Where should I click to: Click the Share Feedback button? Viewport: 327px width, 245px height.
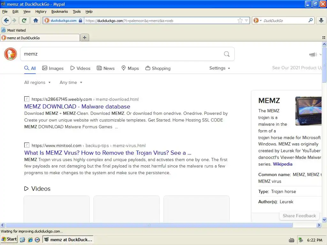pyautogui.click(x=299, y=216)
